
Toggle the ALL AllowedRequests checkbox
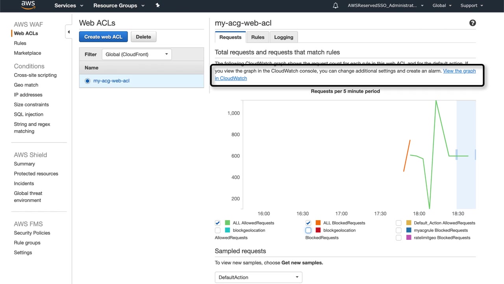coord(218,223)
